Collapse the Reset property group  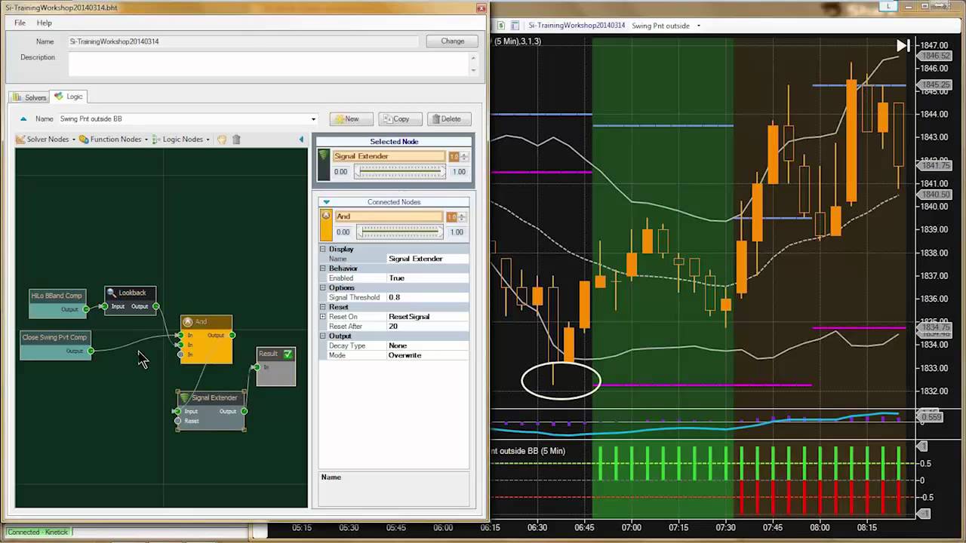pos(323,307)
